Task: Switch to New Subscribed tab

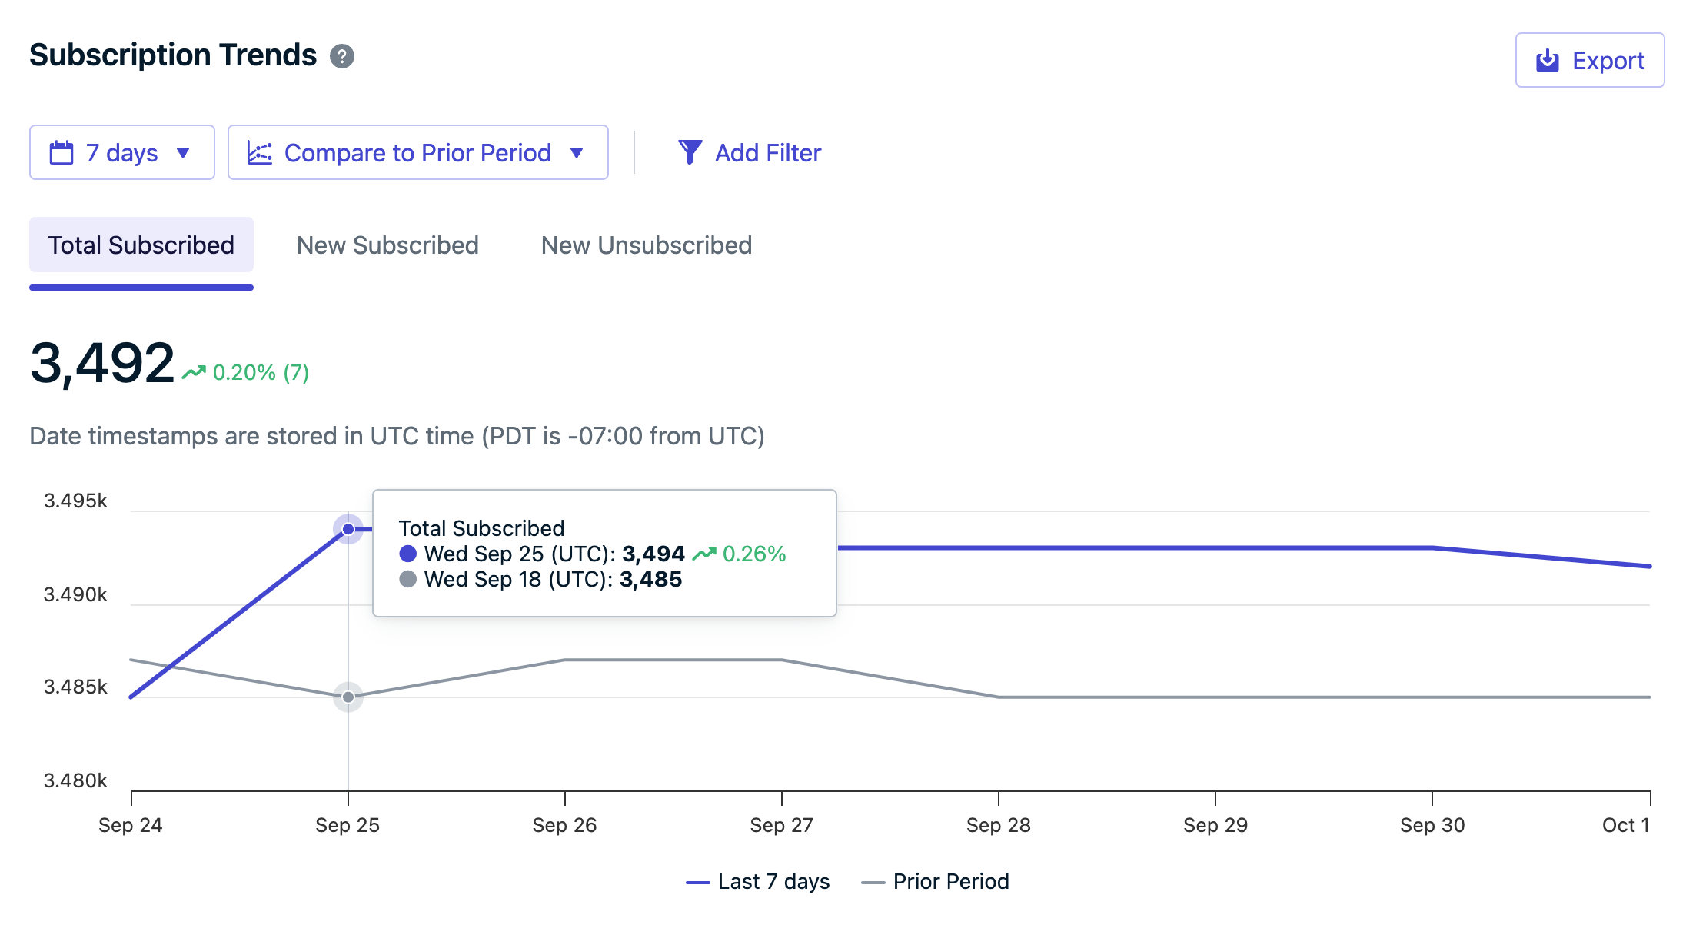Action: (x=387, y=245)
